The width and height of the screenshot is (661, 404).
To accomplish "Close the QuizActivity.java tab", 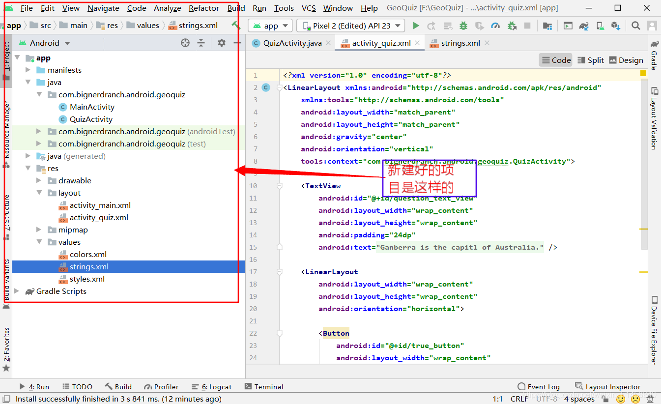I will tap(328, 43).
